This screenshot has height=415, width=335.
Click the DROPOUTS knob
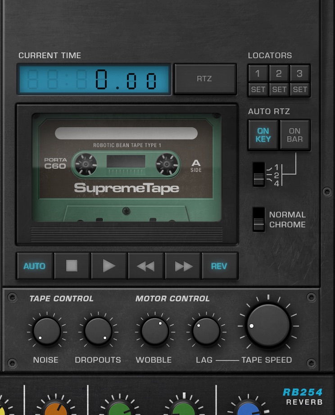98,331
